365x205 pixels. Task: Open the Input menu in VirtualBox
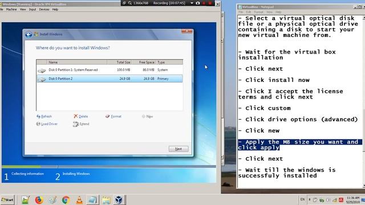tap(33, 10)
